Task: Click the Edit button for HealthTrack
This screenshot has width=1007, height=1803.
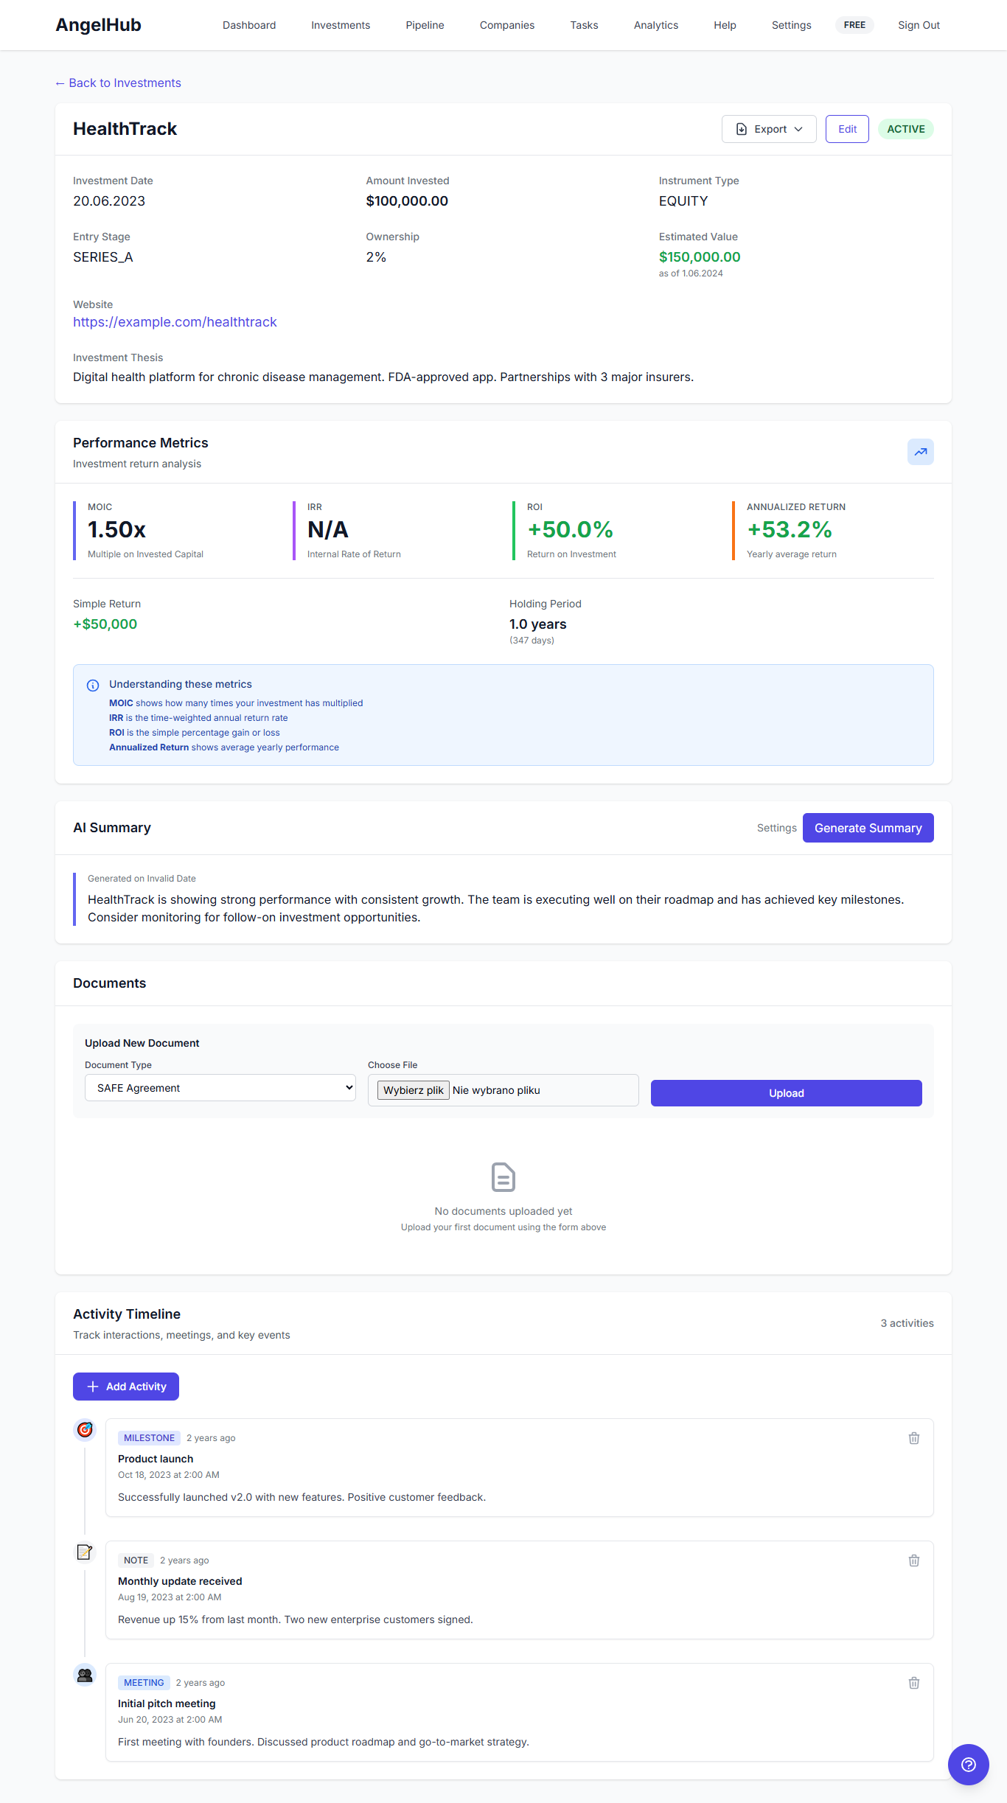Action: [x=847, y=129]
